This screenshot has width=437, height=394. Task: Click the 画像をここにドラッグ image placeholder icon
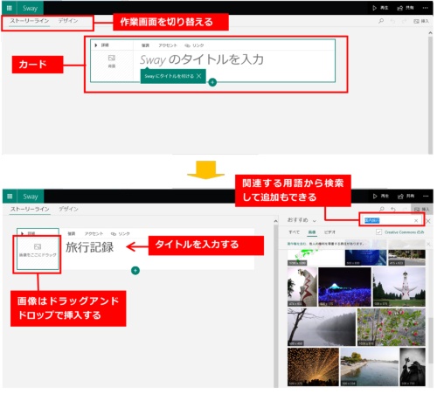pos(38,247)
